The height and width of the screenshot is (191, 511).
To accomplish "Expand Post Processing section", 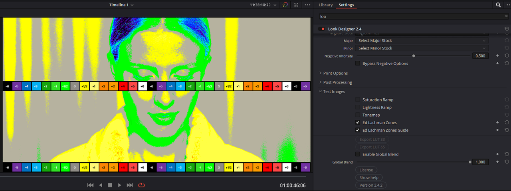I will click(x=335, y=82).
